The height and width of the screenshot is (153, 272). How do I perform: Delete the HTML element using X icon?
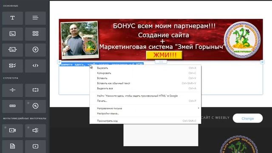262,62
